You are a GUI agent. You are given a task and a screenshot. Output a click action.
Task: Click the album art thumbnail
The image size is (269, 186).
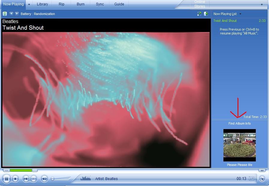point(240,145)
